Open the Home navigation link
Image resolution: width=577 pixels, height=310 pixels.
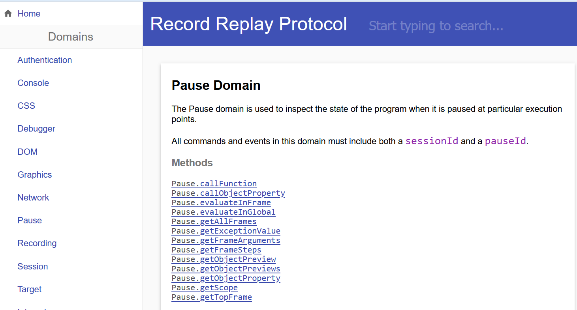click(29, 14)
